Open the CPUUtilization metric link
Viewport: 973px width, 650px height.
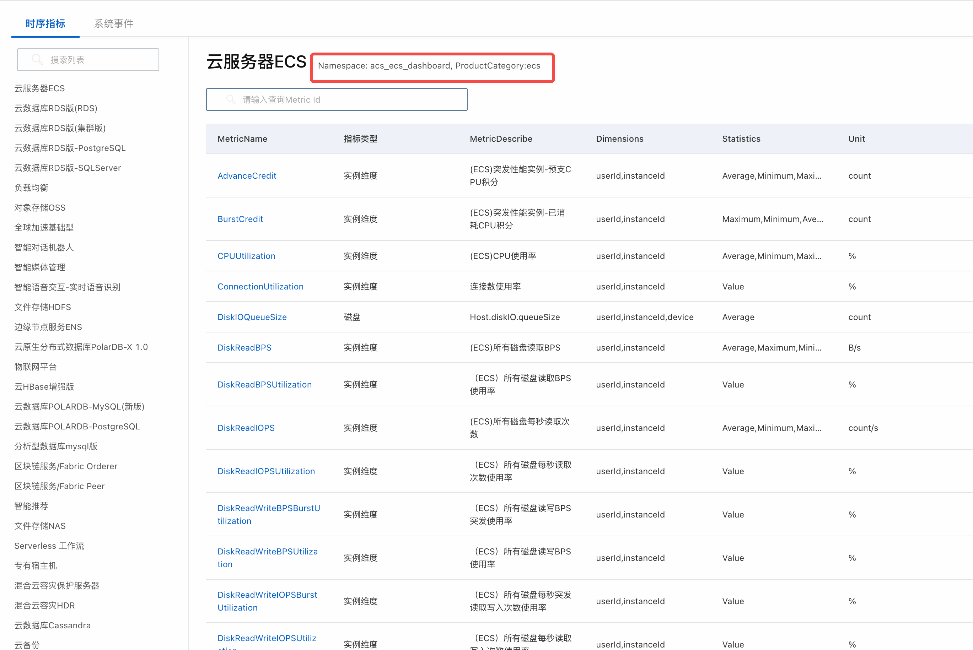pyautogui.click(x=246, y=256)
